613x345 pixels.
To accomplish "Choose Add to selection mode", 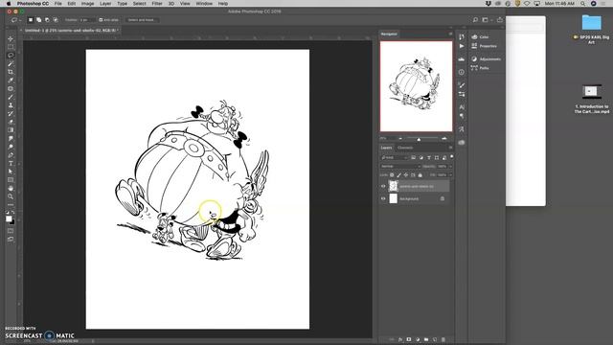I will tap(38, 20).
